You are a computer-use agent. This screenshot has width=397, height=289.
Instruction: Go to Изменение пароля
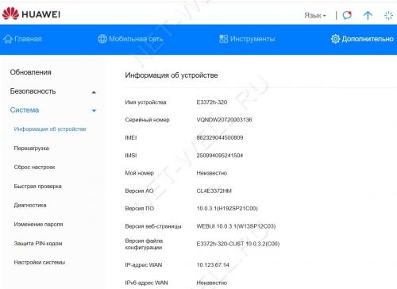[x=38, y=225]
